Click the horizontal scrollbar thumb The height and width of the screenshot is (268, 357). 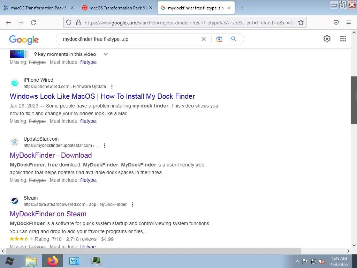(x=153, y=251)
